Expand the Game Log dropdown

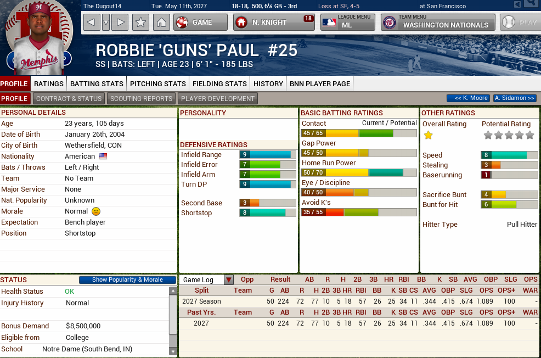(229, 280)
